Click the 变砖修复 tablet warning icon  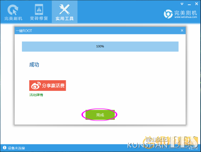coord(39,10)
